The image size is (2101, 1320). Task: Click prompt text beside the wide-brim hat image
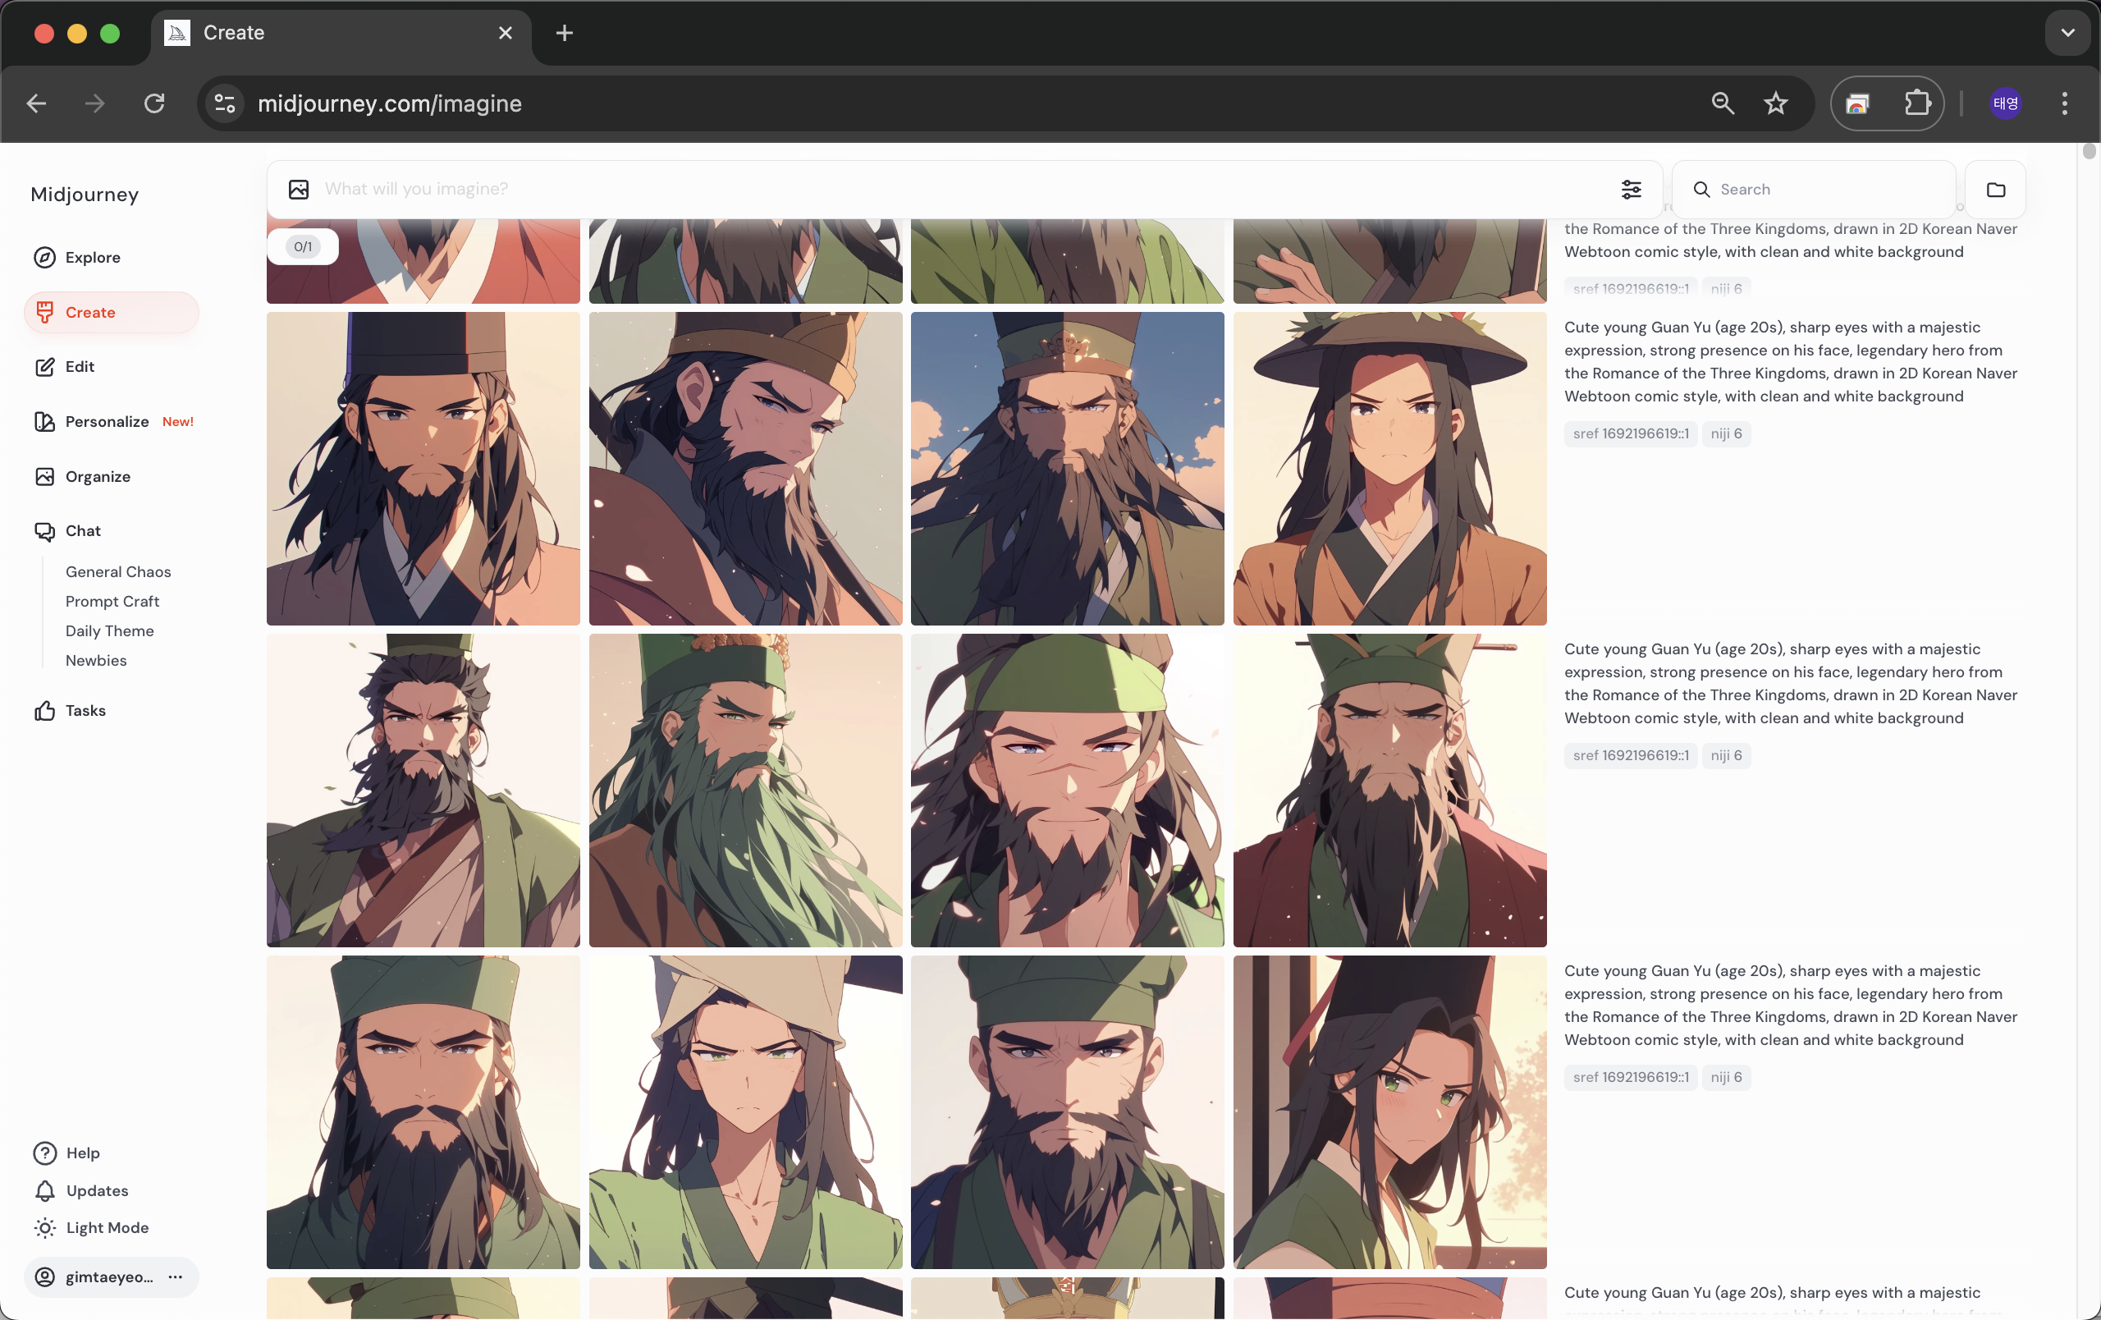tap(1791, 361)
